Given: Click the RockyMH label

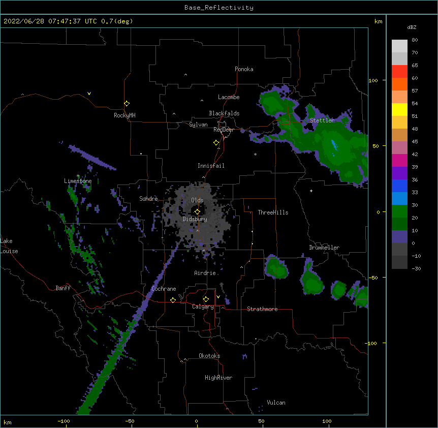Looking at the screenshot, I should (124, 115).
